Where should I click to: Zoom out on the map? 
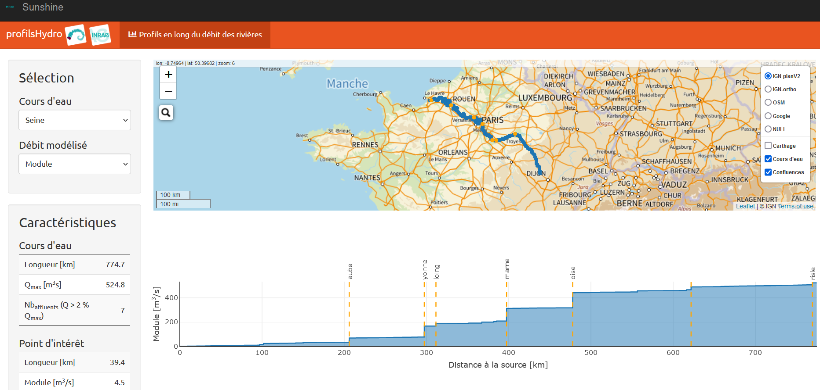point(168,91)
